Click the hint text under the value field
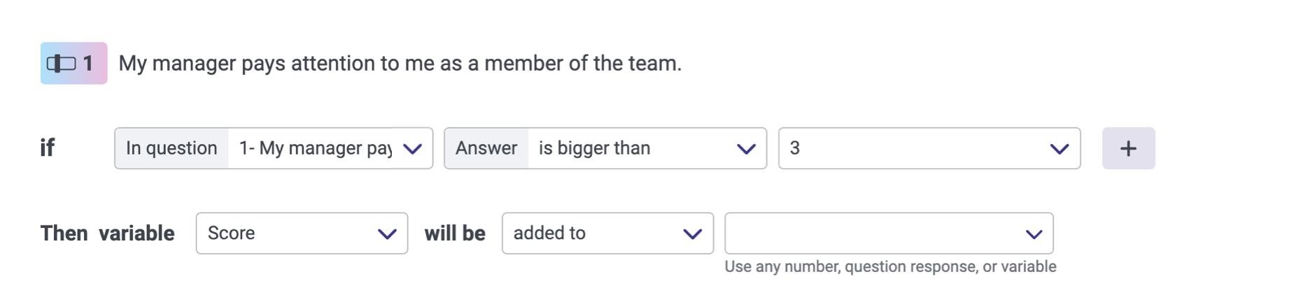 [890, 266]
